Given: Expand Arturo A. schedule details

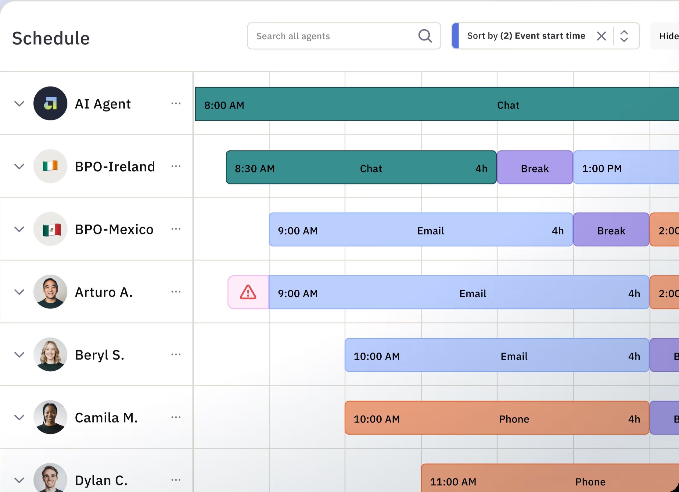Looking at the screenshot, I should coord(19,292).
